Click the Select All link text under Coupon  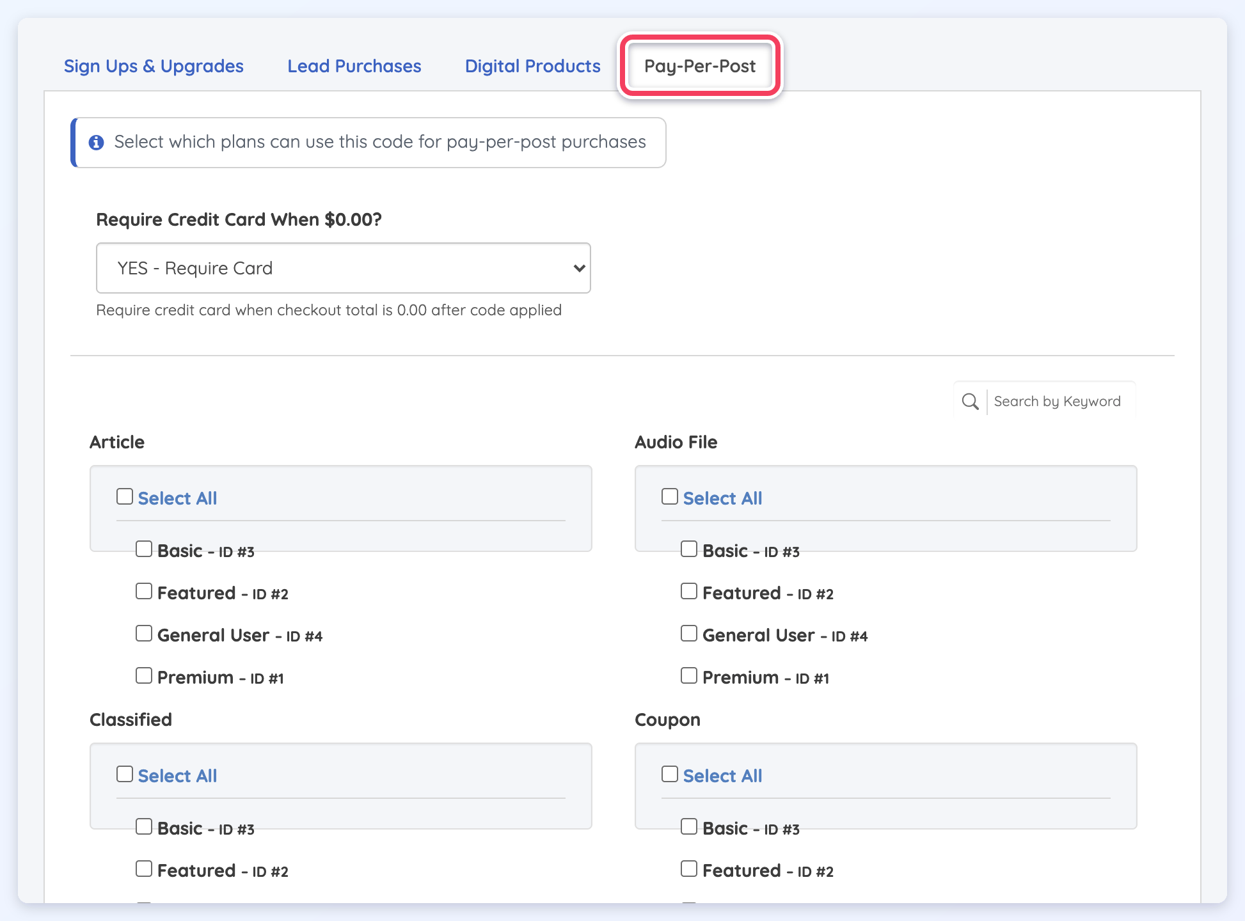(x=722, y=776)
